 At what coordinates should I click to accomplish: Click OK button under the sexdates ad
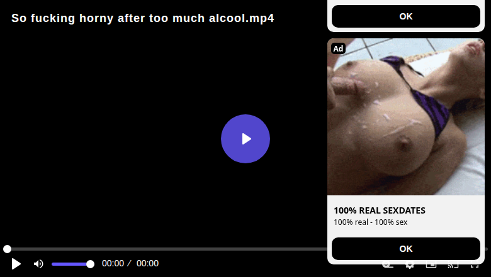pyautogui.click(x=406, y=249)
